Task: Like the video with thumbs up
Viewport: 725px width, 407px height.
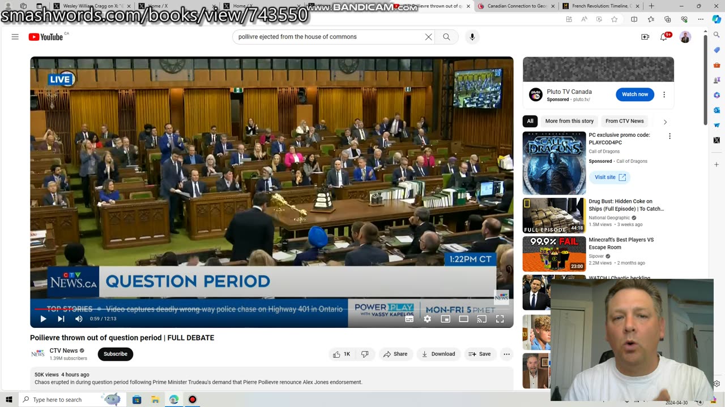Action: tap(342, 354)
